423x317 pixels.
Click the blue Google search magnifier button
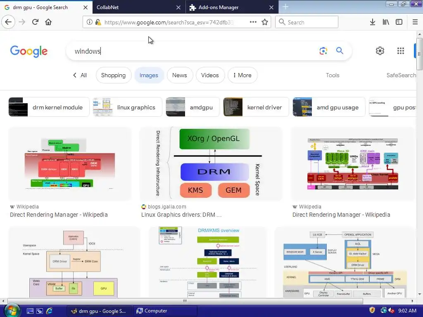[340, 50]
